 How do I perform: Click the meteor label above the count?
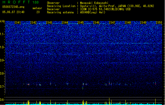37,8
